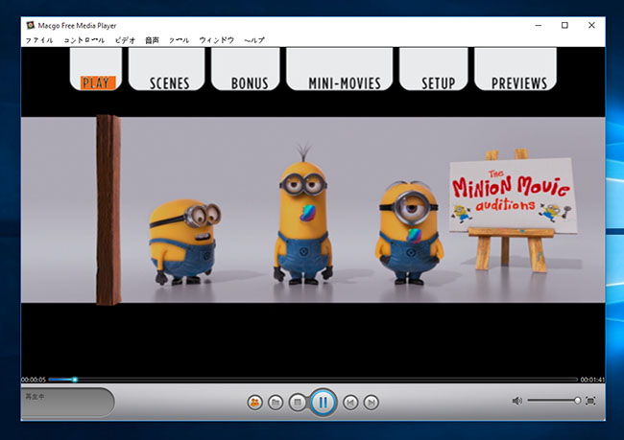
Task: Click the playback progress seek bar
Action: pyautogui.click(x=312, y=380)
